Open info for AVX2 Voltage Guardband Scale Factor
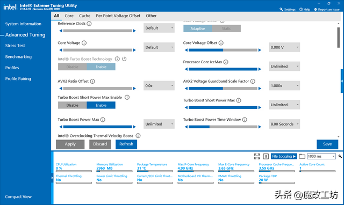 (253, 81)
